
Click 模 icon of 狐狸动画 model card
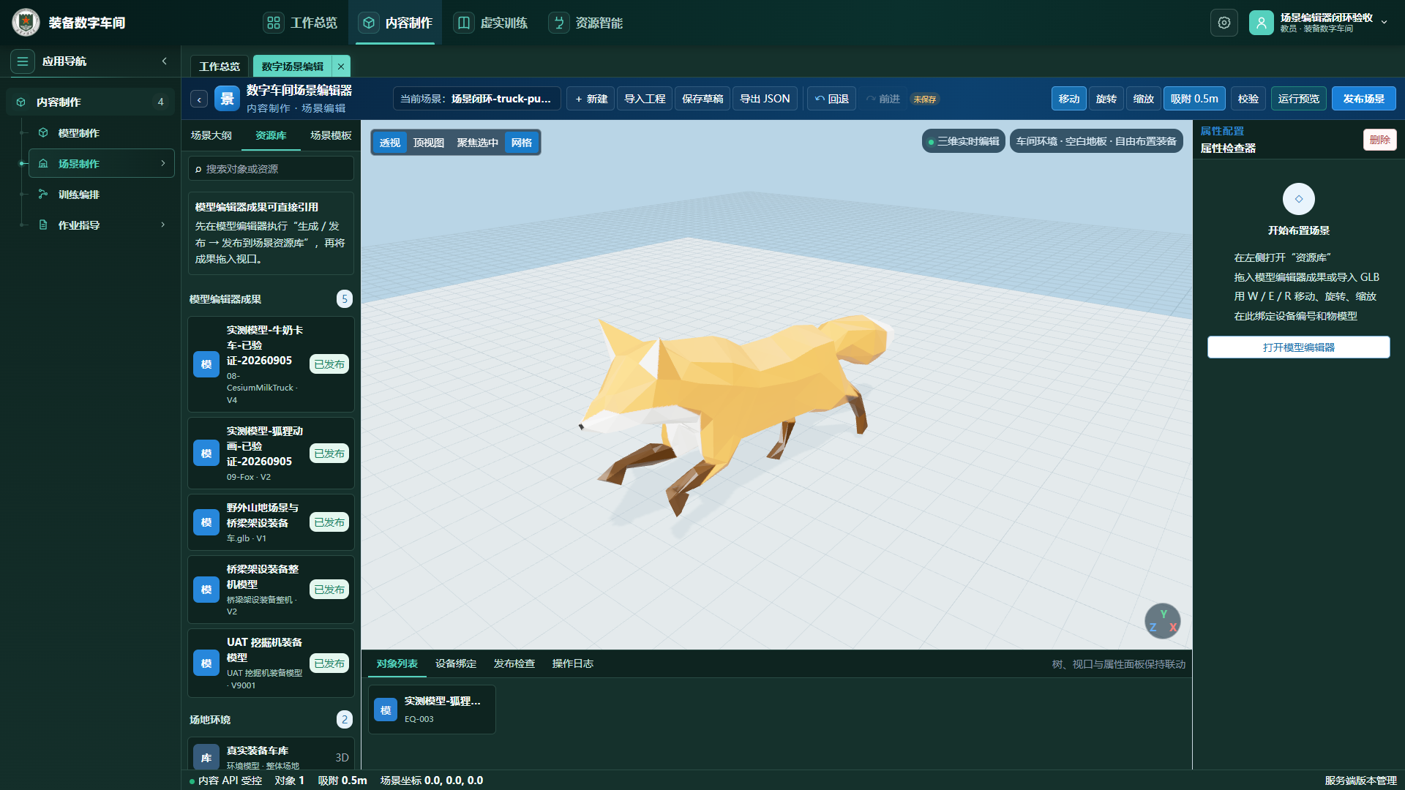(x=206, y=454)
